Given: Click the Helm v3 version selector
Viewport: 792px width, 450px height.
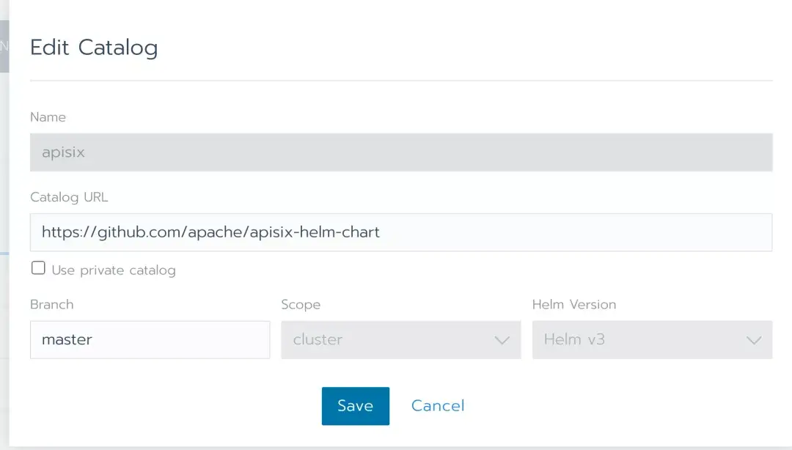Looking at the screenshot, I should click(x=653, y=339).
